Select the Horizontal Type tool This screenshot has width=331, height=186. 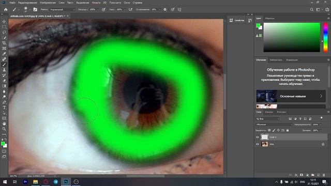(x=4, y=107)
